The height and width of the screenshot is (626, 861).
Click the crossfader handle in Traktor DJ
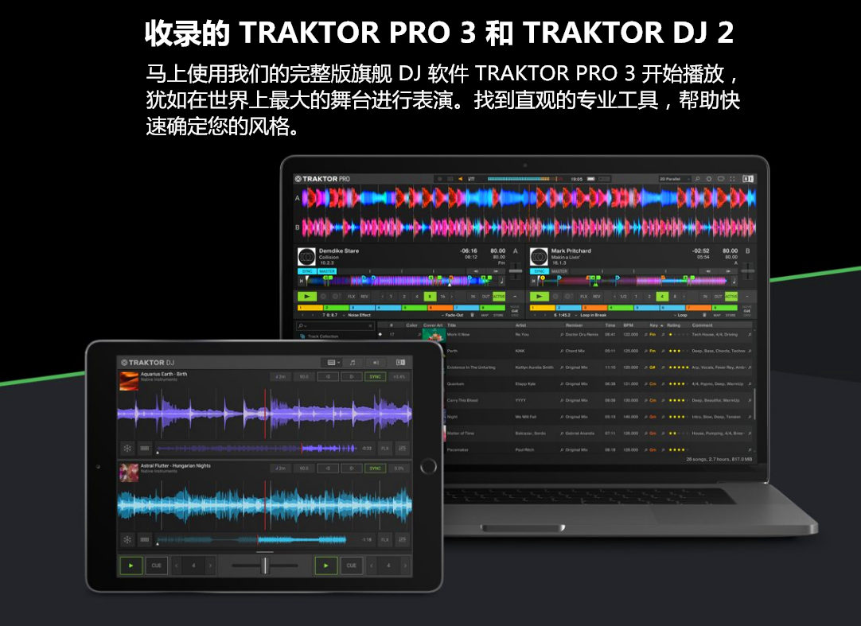pos(265,566)
